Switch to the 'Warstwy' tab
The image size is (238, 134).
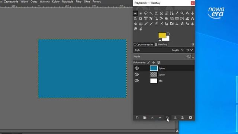click(161, 44)
